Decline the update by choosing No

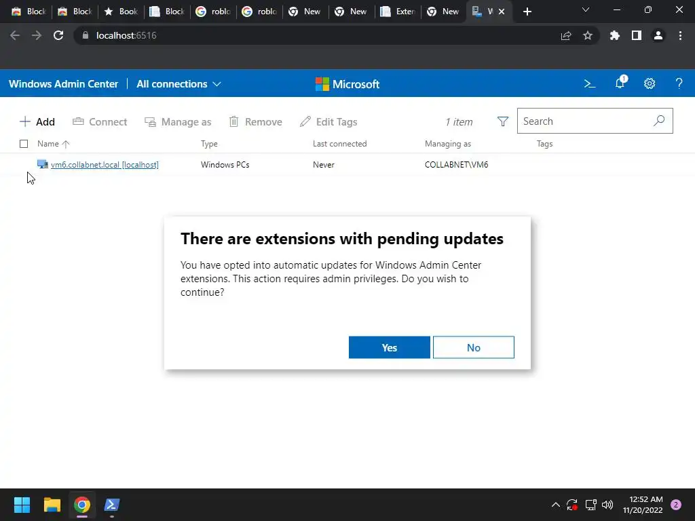[x=473, y=347]
